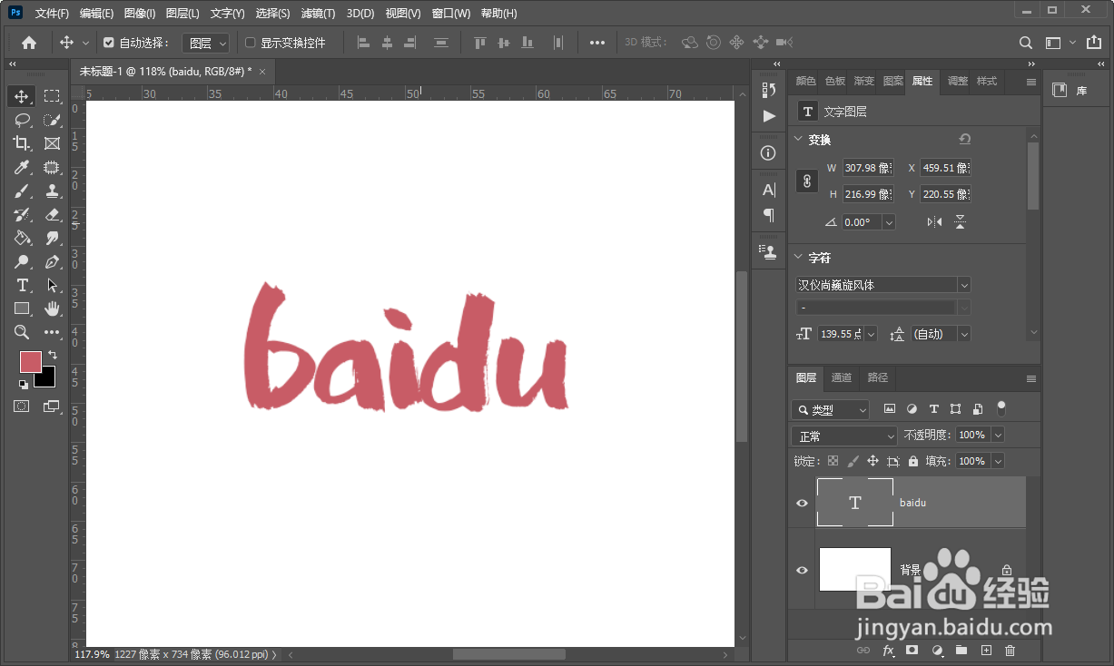Flip horizontal icon in Transform section
The height and width of the screenshot is (666, 1114).
pyautogui.click(x=934, y=222)
